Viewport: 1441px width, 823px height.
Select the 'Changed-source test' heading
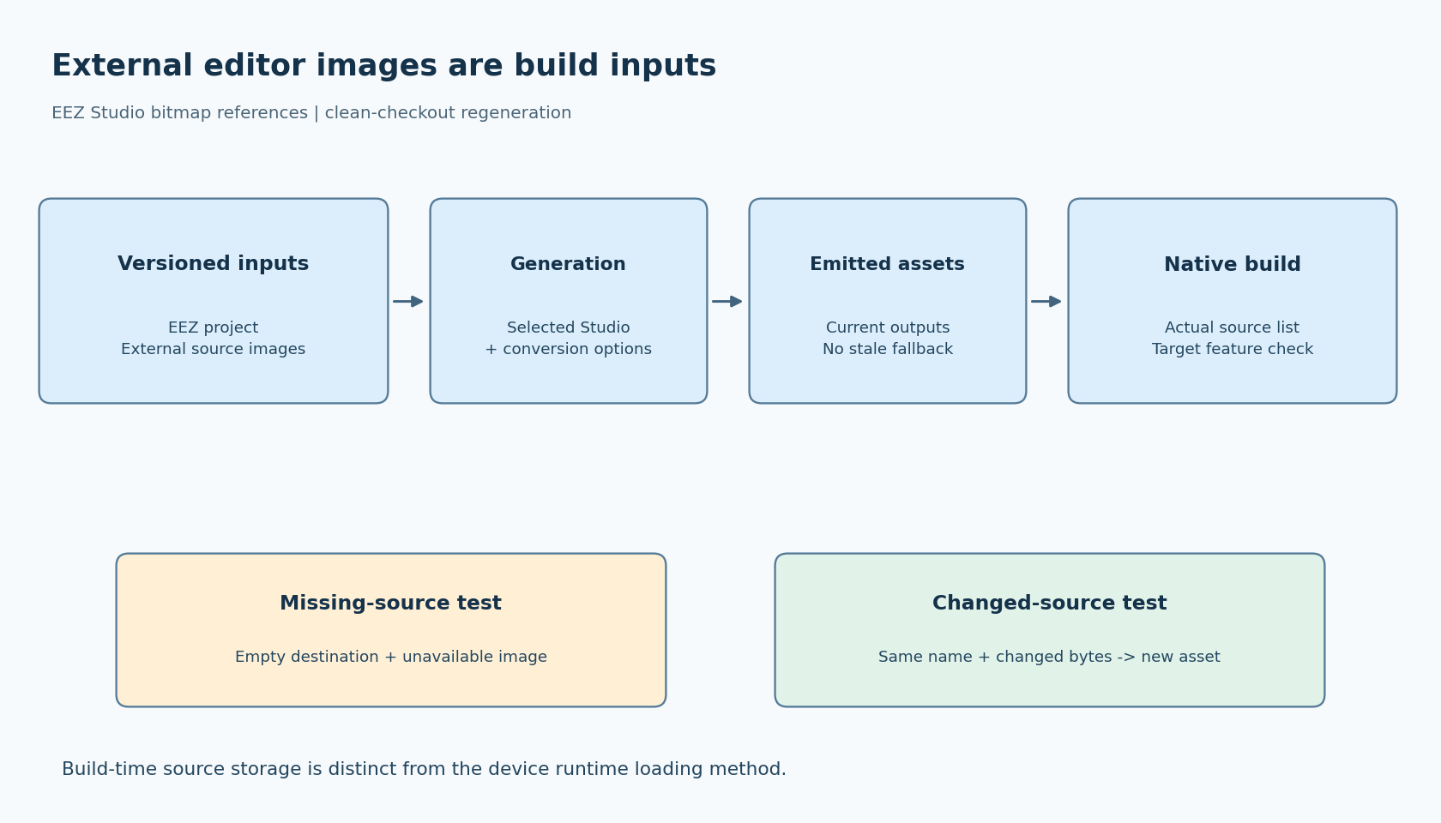coord(1050,604)
